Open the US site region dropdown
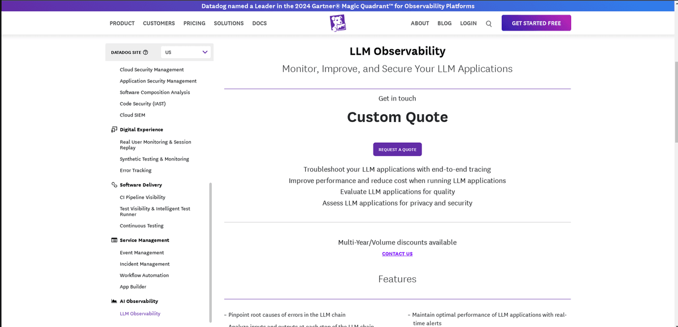This screenshot has height=327, width=678. 186,51
